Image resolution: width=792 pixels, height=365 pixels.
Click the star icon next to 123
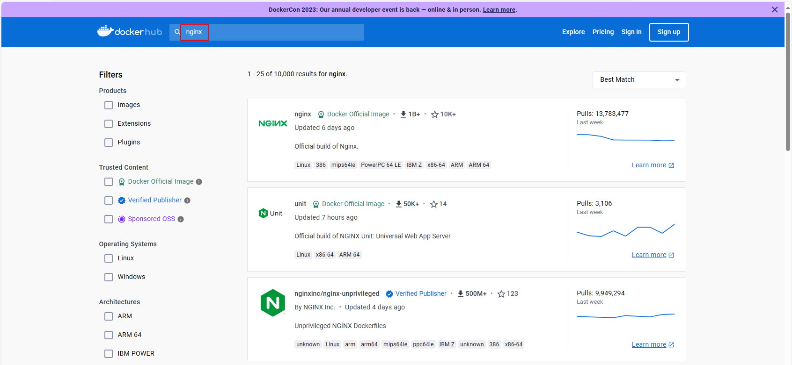[x=501, y=293]
